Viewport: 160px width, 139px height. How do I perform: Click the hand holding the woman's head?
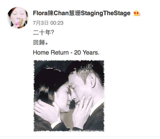(47, 111)
